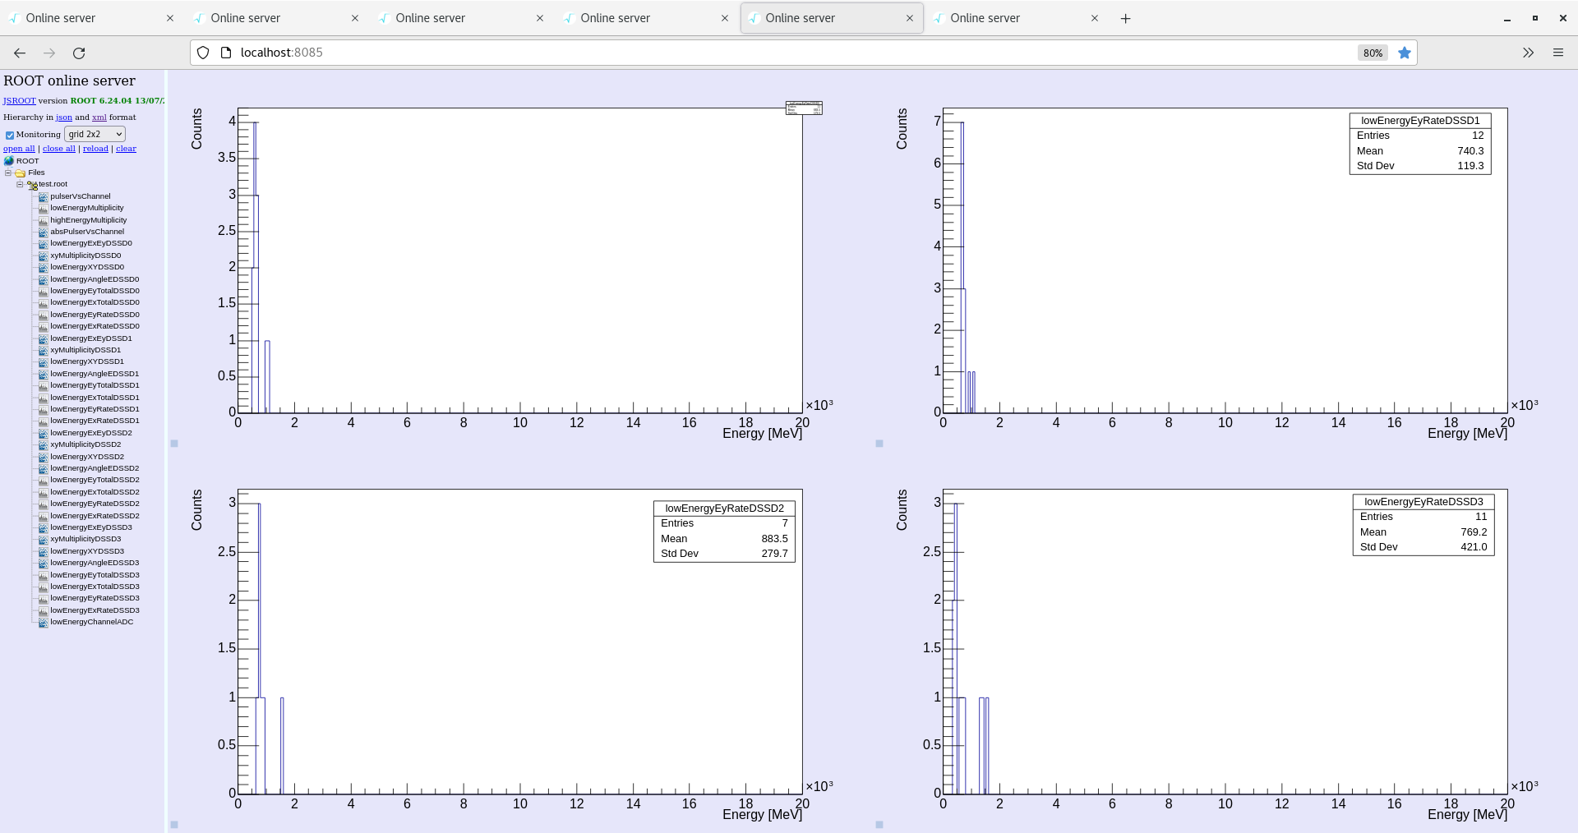The width and height of the screenshot is (1578, 833).
Task: Open the grid 2x2 layout dropdown
Action: [94, 134]
